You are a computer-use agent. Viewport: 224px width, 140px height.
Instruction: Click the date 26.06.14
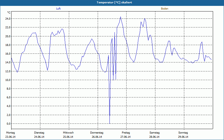(97, 137)
